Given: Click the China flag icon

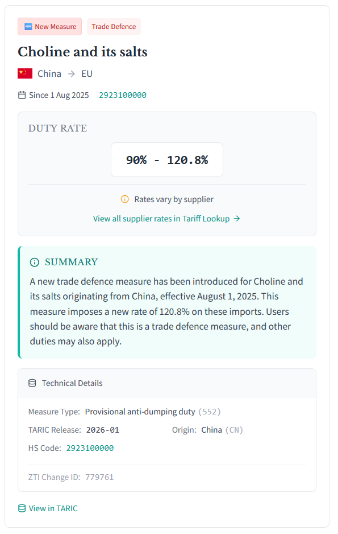Looking at the screenshot, I should 24,73.
